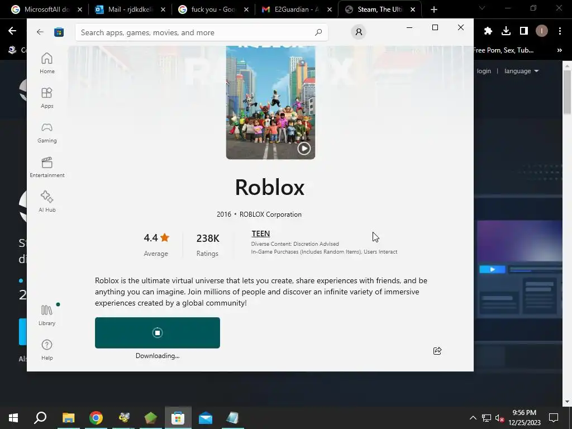Open Apps section in Store sidebar
572x429 pixels.
coord(47,98)
